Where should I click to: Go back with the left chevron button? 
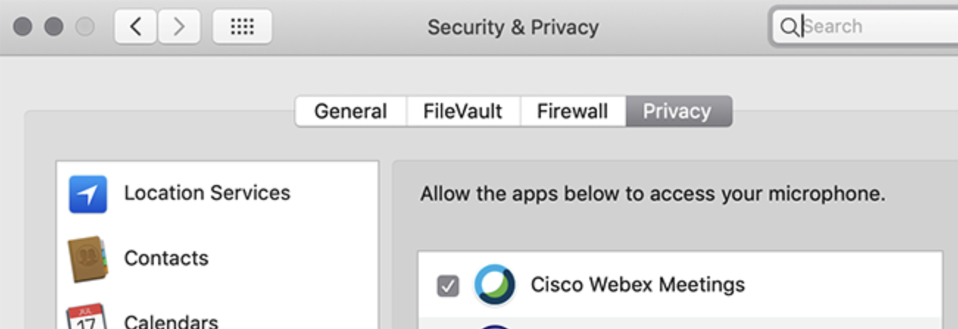click(135, 27)
